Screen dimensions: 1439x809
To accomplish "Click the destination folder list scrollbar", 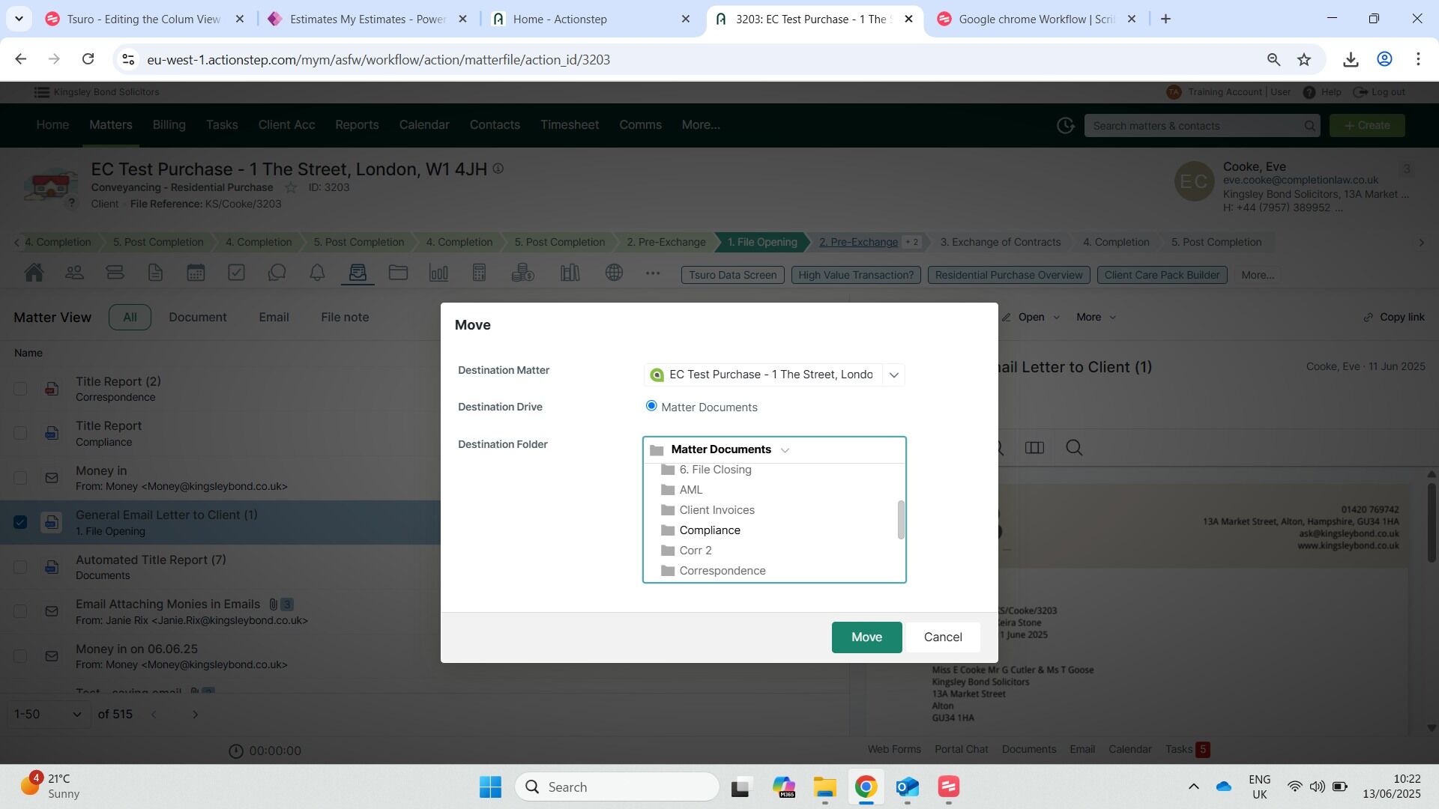I will pos(901,520).
